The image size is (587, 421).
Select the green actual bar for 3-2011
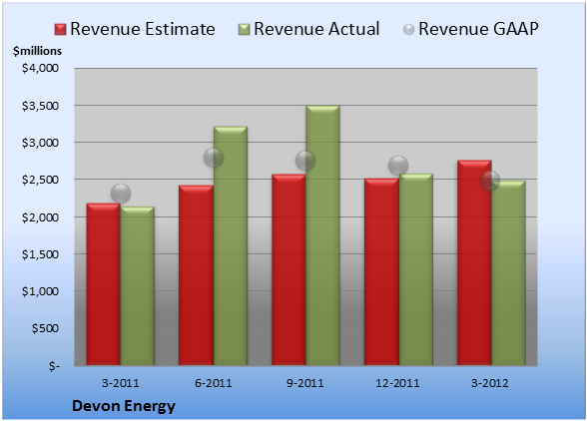(138, 286)
